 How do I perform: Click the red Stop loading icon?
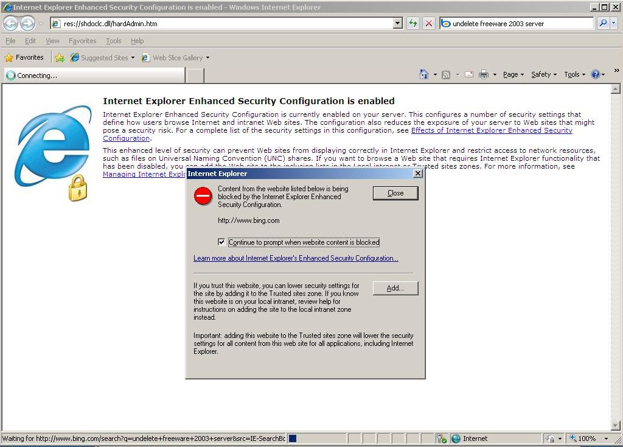click(429, 24)
